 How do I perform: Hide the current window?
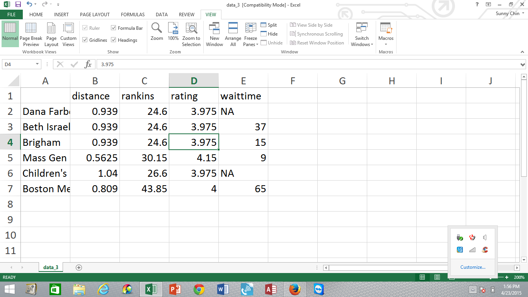point(269,34)
